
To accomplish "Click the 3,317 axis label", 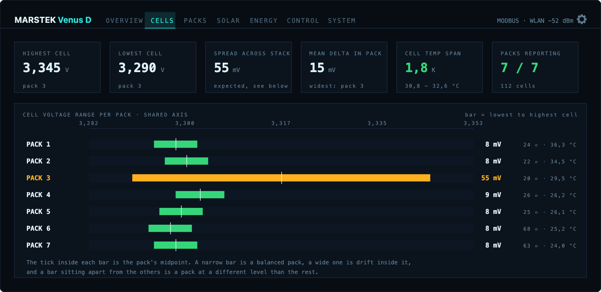I will [281, 123].
